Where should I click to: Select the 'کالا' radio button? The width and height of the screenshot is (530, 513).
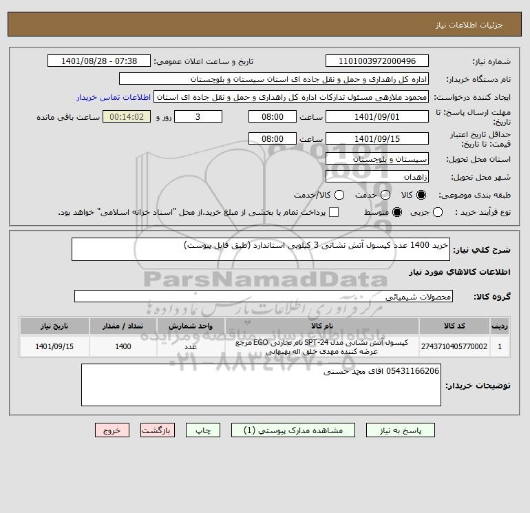[421, 195]
